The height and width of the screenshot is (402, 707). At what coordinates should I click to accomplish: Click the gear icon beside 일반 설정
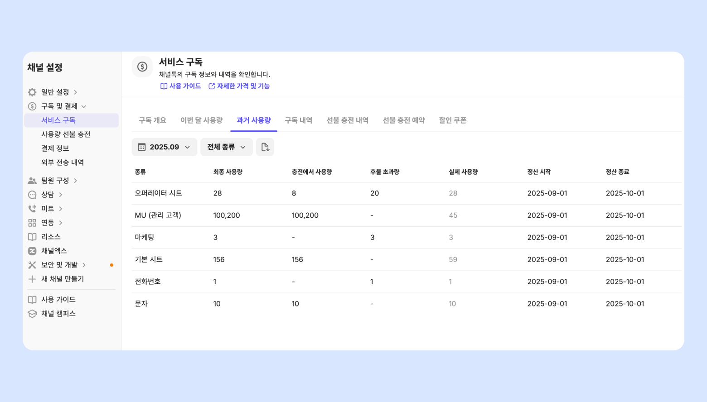pyautogui.click(x=32, y=92)
